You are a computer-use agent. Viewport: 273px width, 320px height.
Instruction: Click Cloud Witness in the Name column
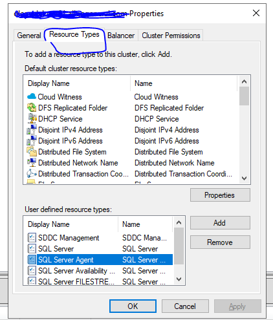tap(157, 97)
